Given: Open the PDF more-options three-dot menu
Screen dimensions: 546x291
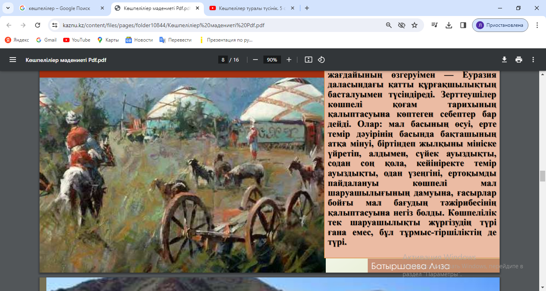Looking at the screenshot, I should pos(533,59).
